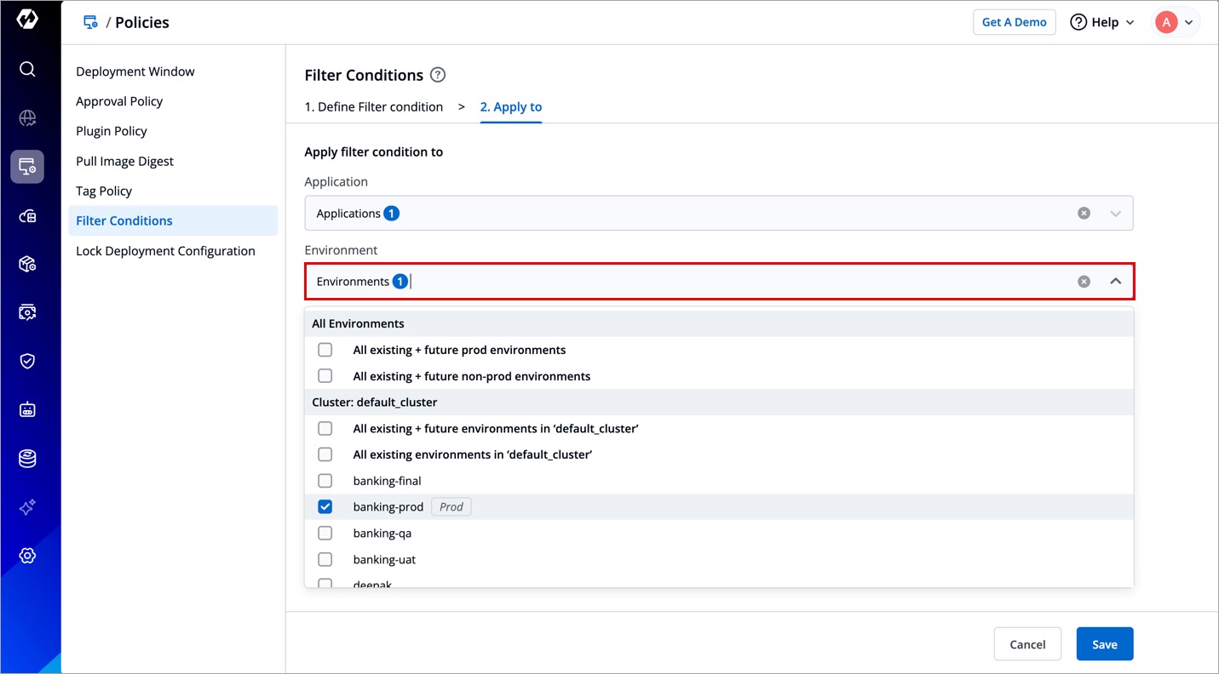Image resolution: width=1219 pixels, height=674 pixels.
Task: Click the help question icon beside Filter Conditions
Action: pyautogui.click(x=438, y=75)
